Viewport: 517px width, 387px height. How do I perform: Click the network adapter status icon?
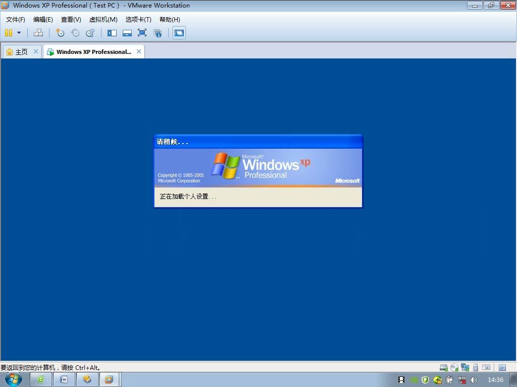pos(465,367)
